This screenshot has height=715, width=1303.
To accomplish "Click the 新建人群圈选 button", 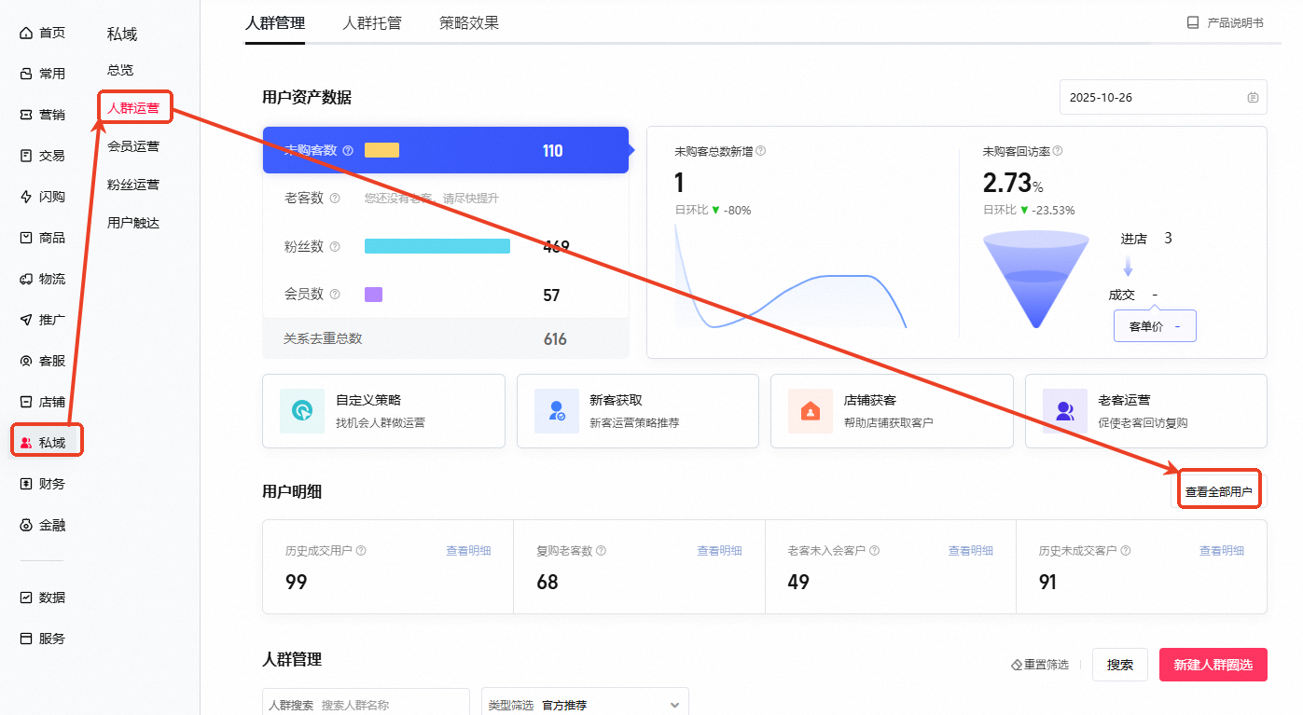I will [x=1213, y=665].
